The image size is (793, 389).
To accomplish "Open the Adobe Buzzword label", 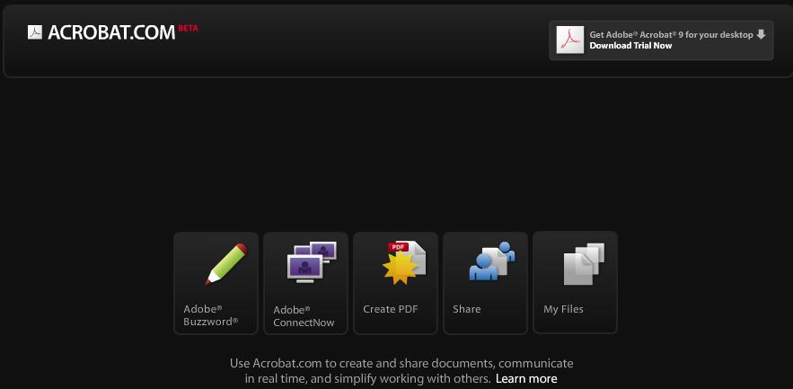I will pos(210,315).
